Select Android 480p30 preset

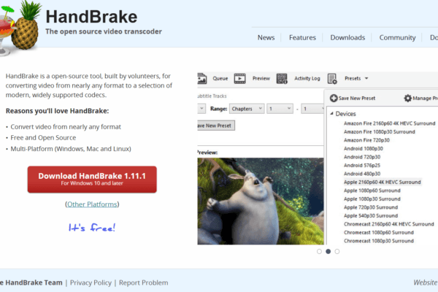pos(362,174)
